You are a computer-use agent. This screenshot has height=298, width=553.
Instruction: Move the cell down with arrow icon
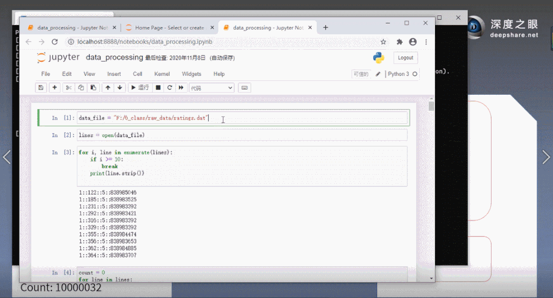click(x=119, y=88)
